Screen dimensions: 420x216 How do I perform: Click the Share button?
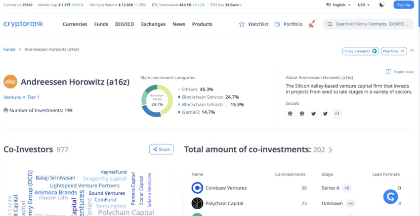tap(162, 150)
